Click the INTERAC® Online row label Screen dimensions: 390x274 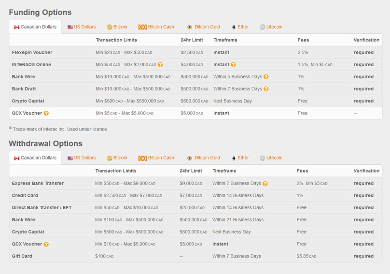click(31, 65)
